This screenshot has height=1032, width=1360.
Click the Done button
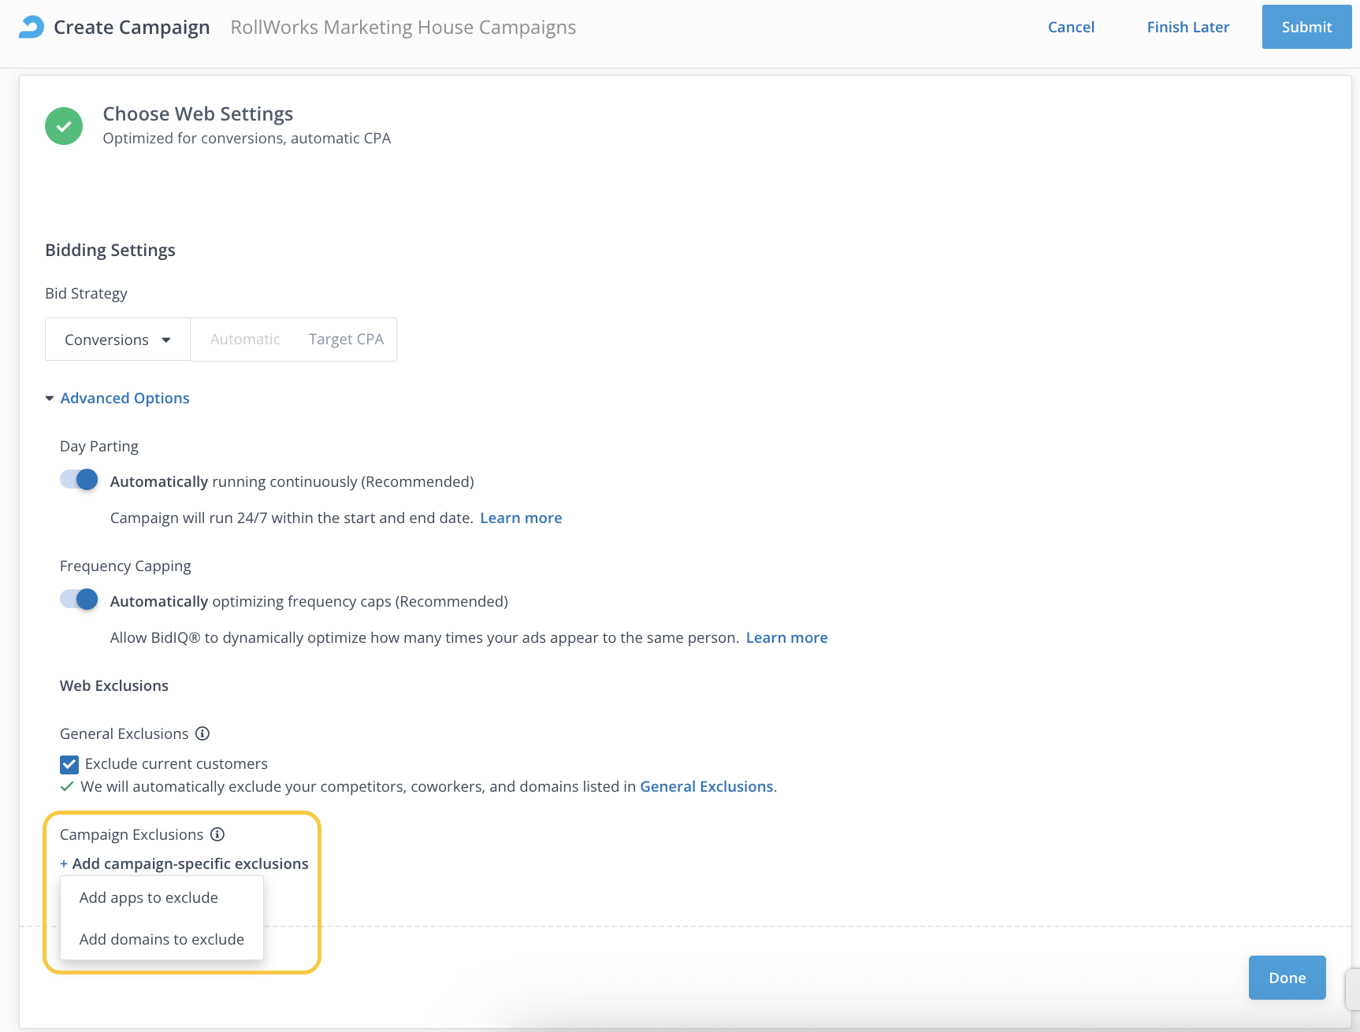[1287, 978]
